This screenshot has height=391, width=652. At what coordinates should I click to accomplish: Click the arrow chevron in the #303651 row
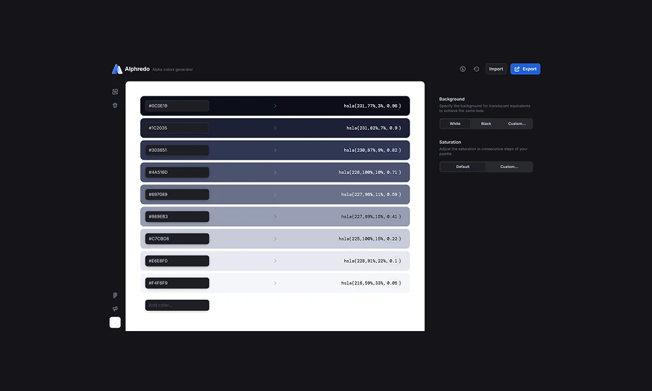point(275,150)
